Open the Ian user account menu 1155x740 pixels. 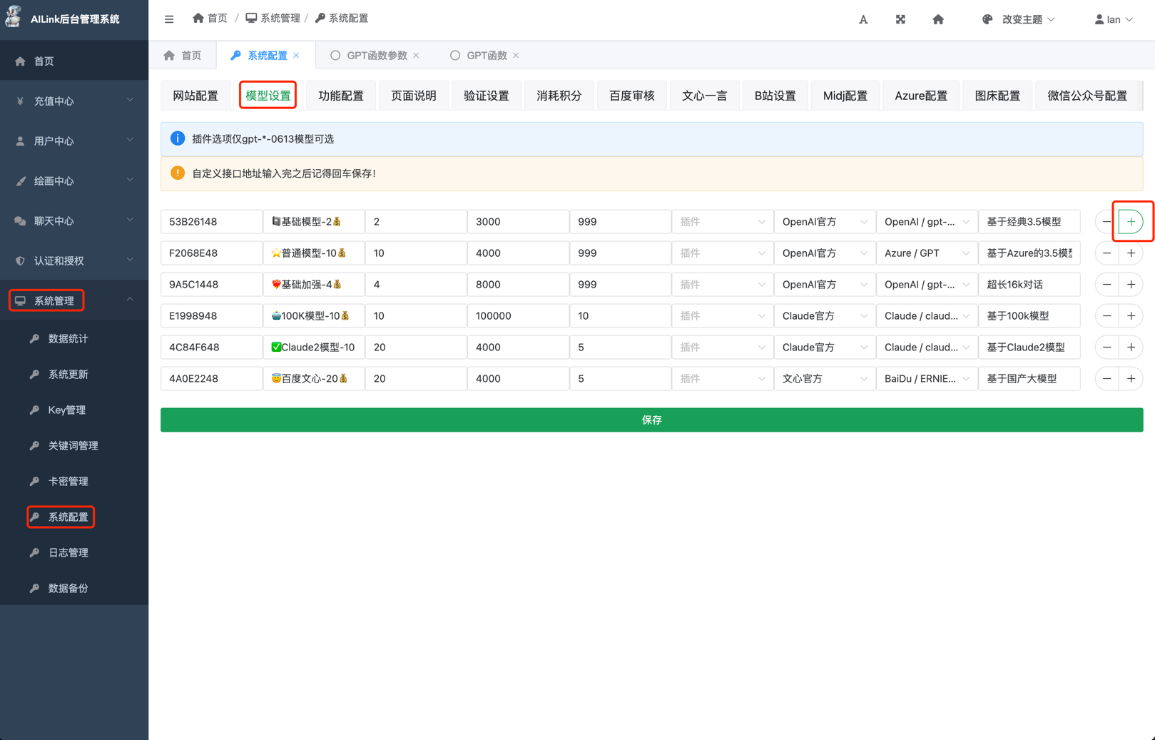(x=1114, y=19)
